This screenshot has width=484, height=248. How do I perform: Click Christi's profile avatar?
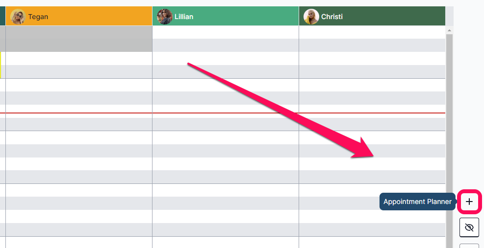[311, 17]
